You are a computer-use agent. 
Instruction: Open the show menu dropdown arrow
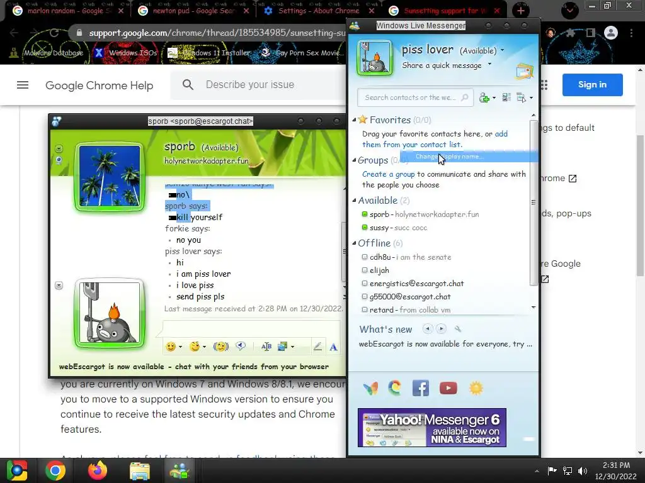(x=531, y=97)
